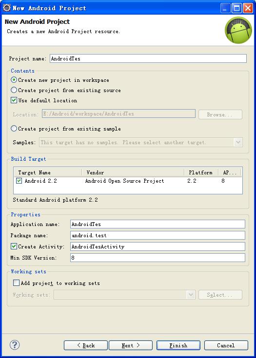Go to Next wizard page
Image resolution: width=256 pixels, height=358 pixels.
(131, 345)
